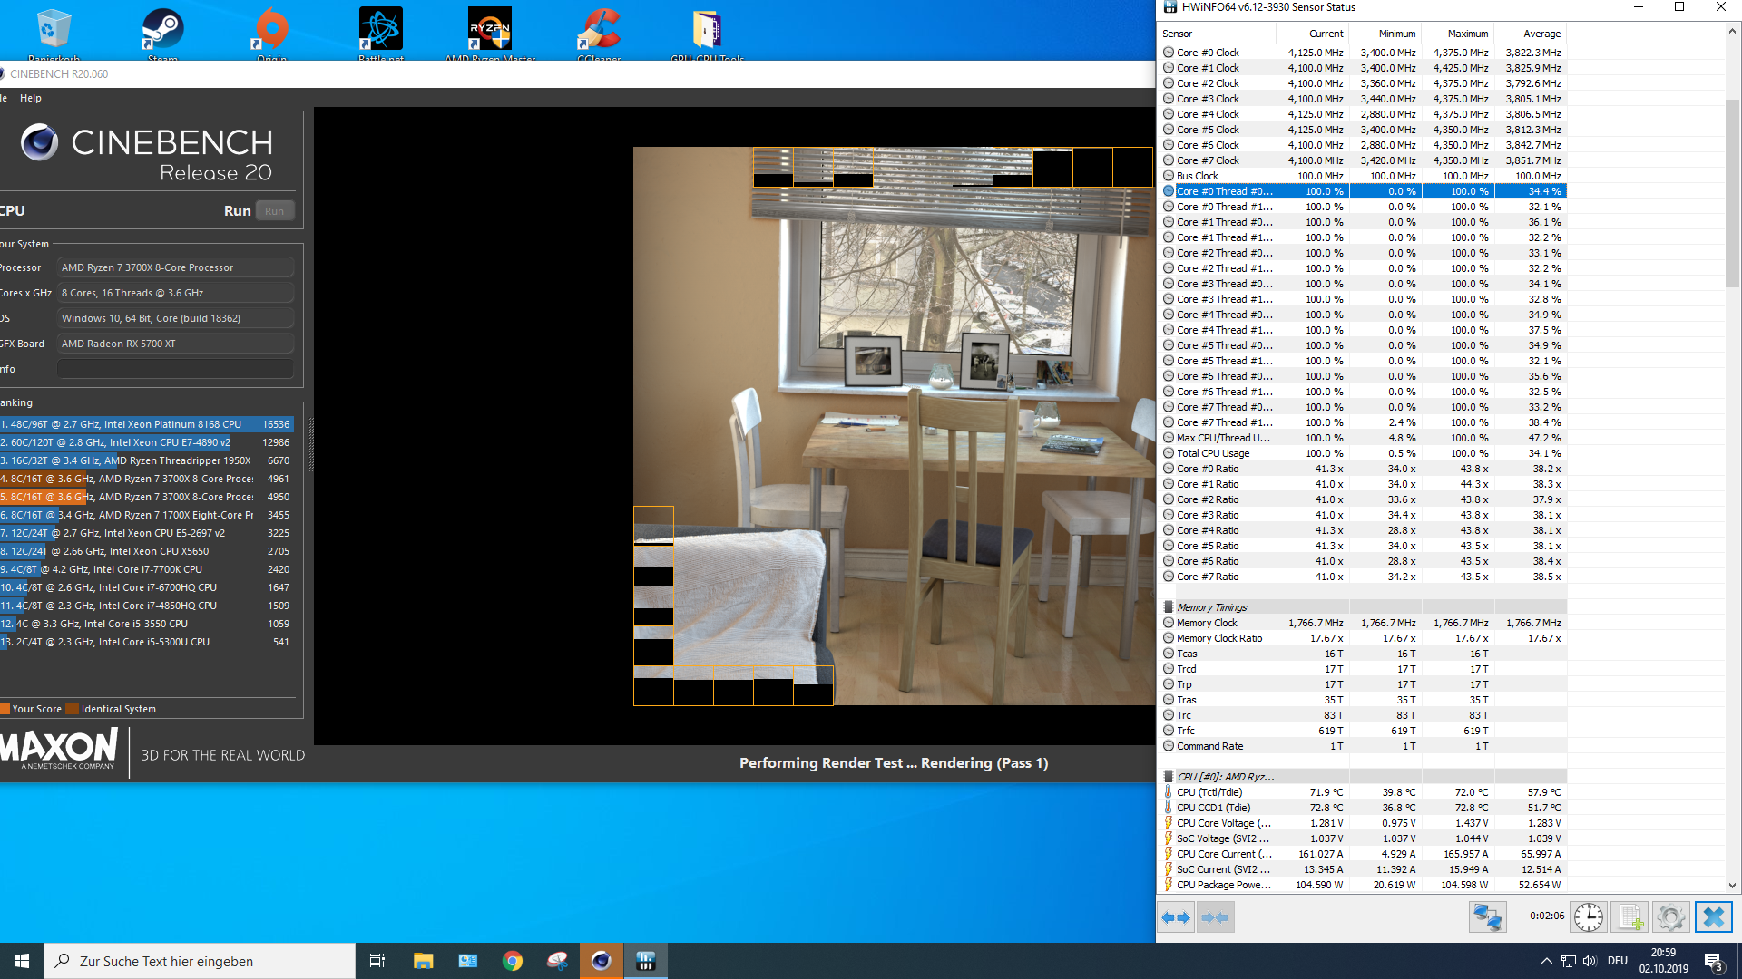Click into the Windows taskbar search box
The width and height of the screenshot is (1742, 979).
(x=200, y=961)
